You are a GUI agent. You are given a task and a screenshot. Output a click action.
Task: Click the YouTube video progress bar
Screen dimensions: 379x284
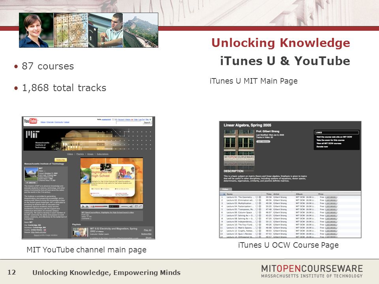coord(99,206)
